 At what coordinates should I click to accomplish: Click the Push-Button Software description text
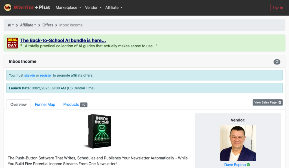98,161
